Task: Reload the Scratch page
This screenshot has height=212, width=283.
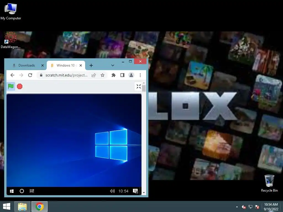Action: [x=30, y=75]
